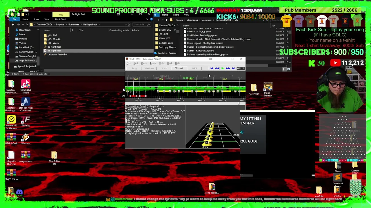Click the 02:13 timestamp on EOF ruler

[x=181, y=101]
